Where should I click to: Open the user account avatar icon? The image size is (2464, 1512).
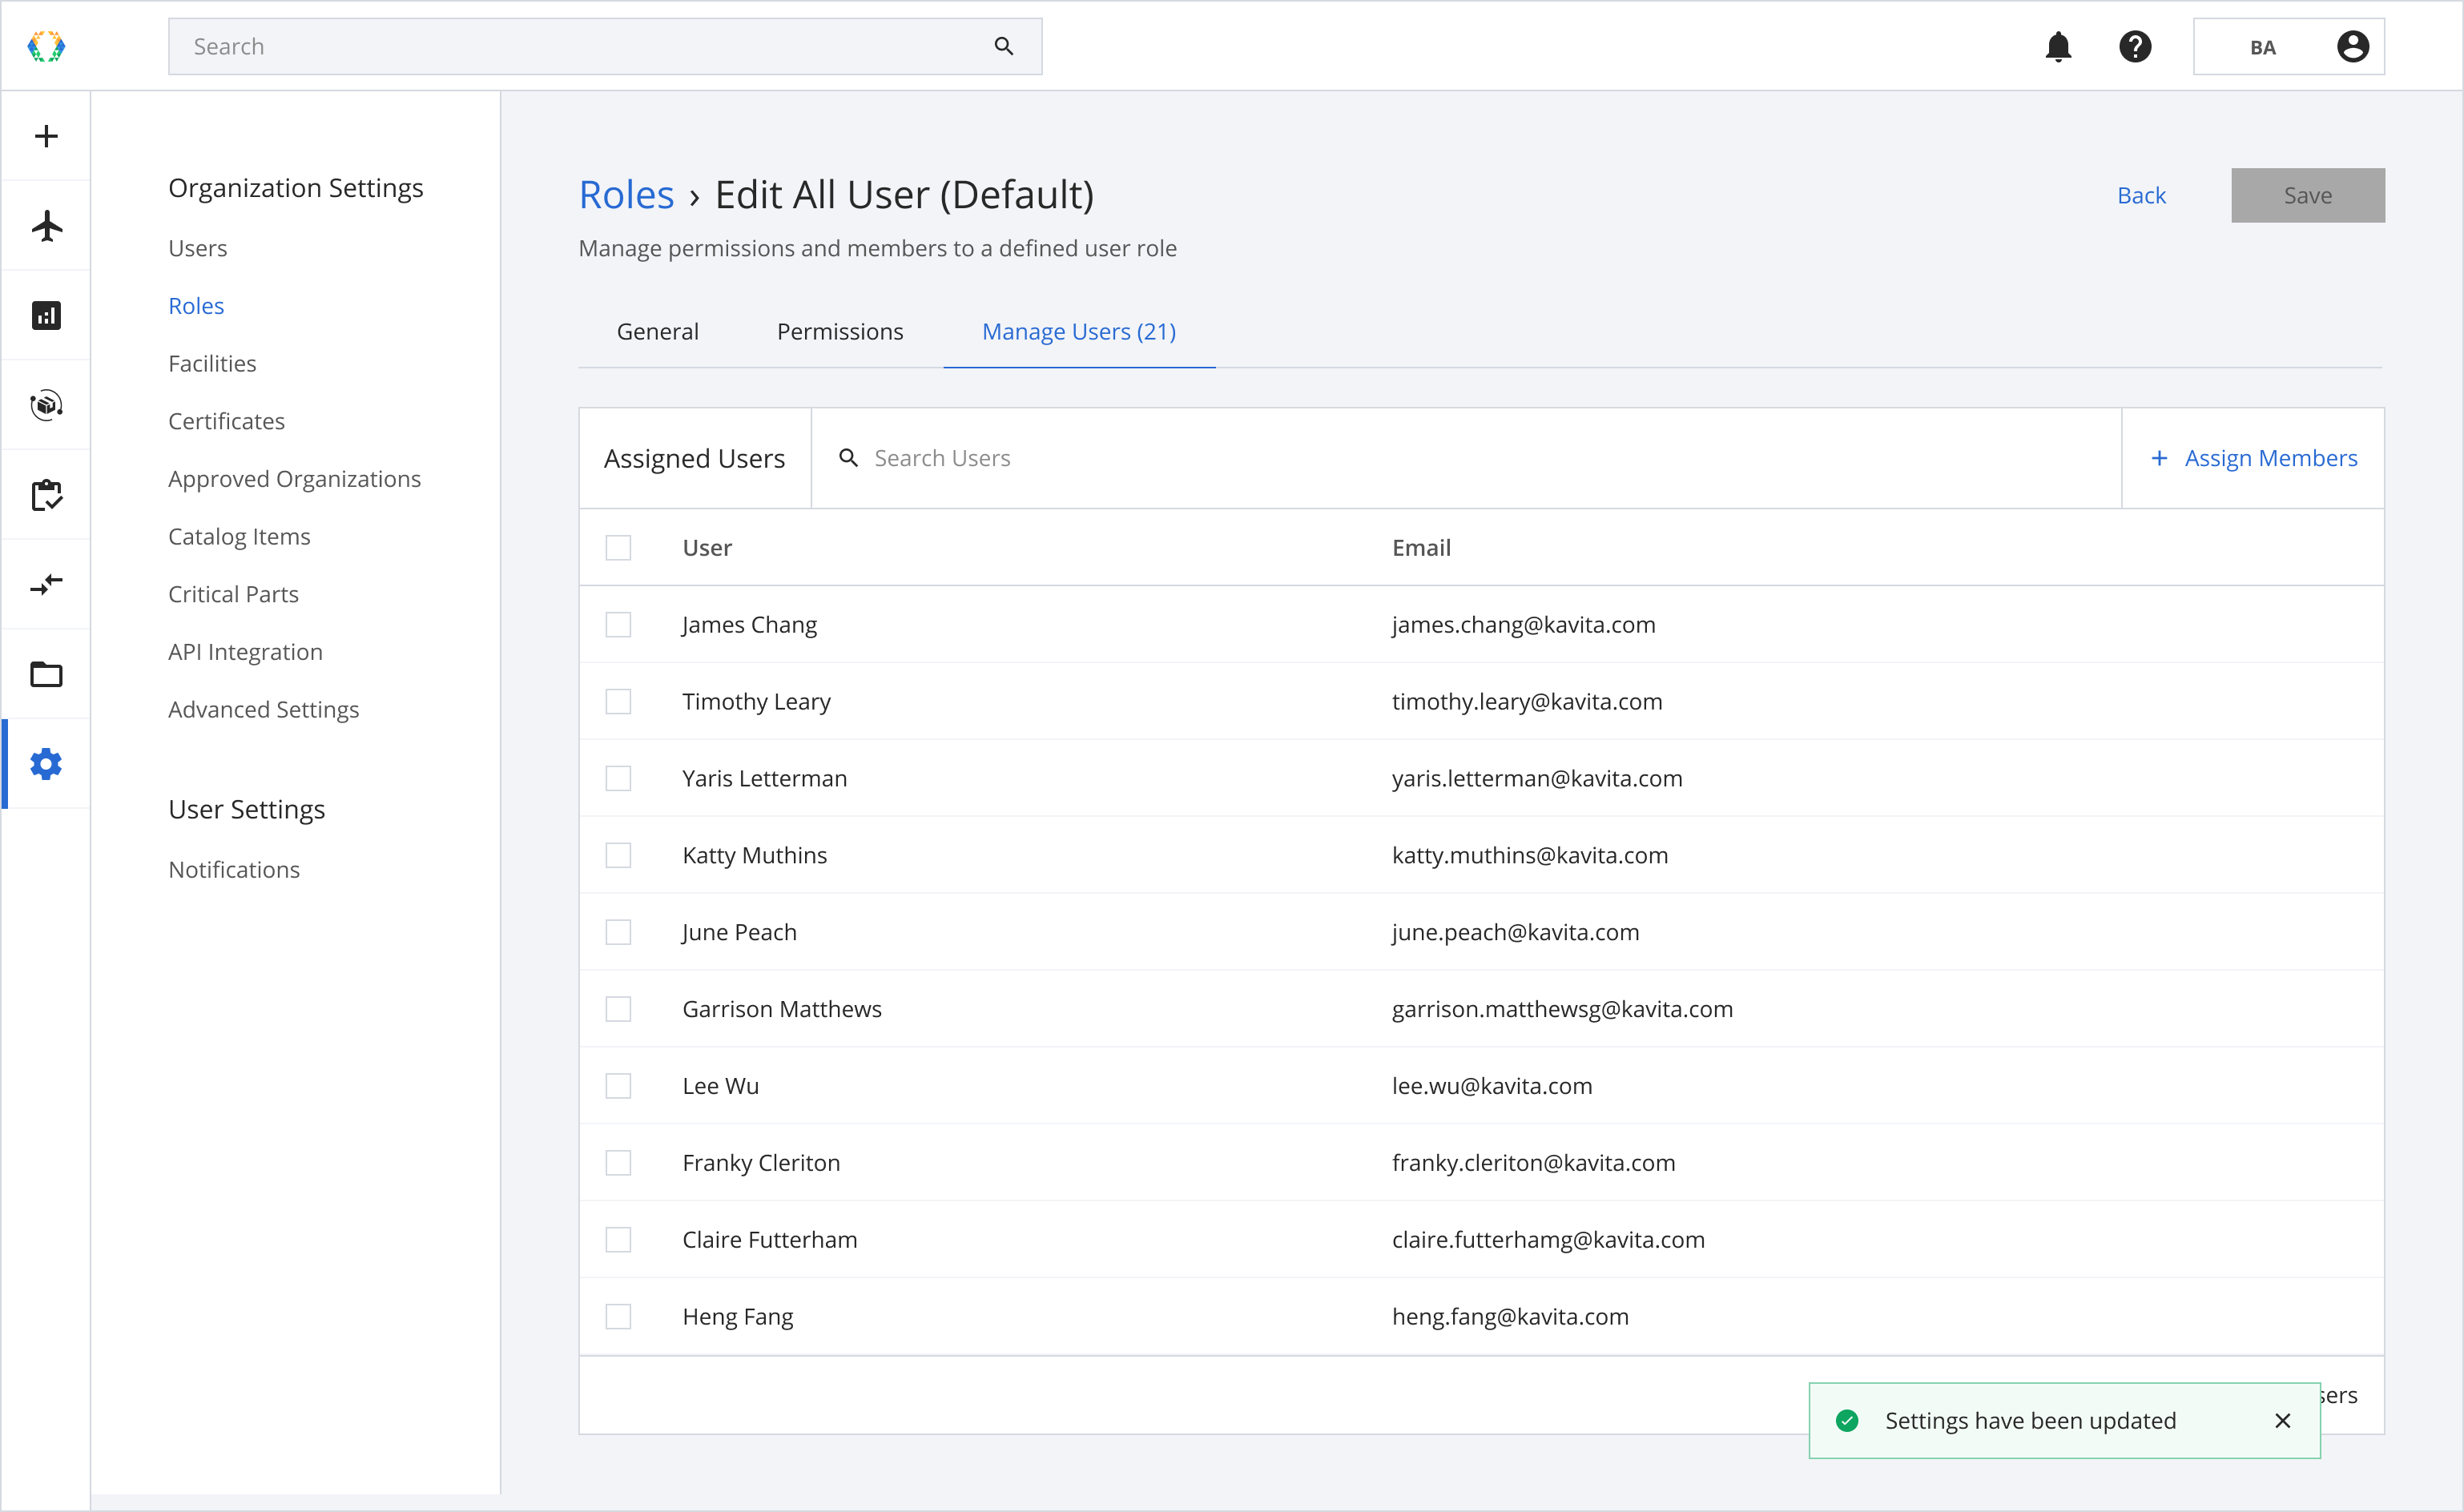pos(2353,46)
